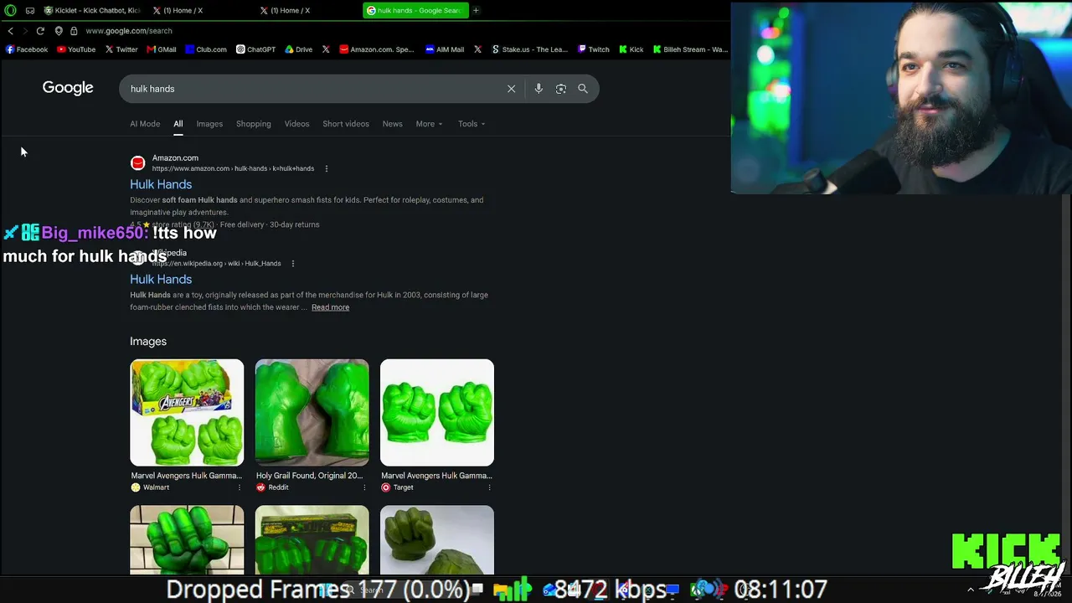Open the Stake.us bookmark

530,49
